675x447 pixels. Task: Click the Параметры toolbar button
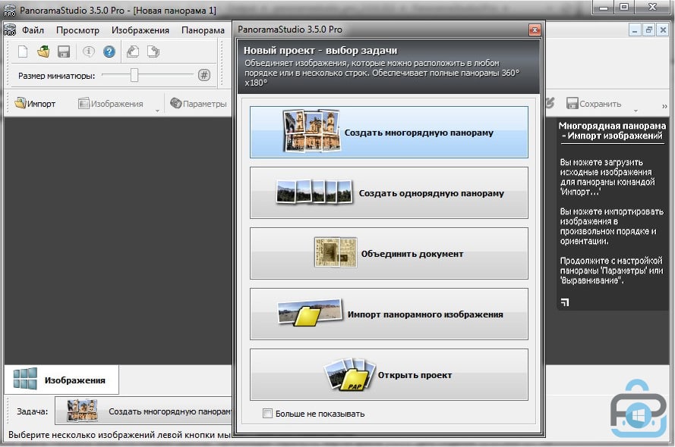tap(198, 104)
